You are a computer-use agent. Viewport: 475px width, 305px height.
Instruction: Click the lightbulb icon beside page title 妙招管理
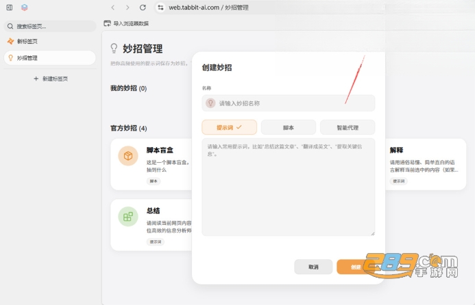click(x=114, y=49)
